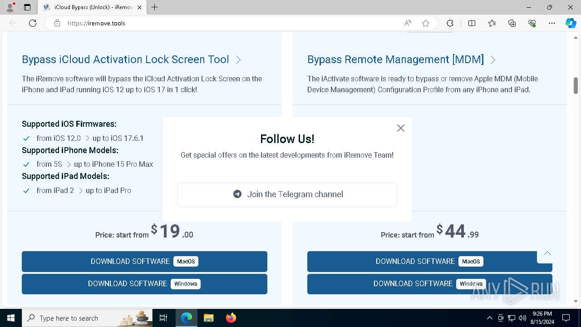Viewport: 581px width, 327px height.
Task: Open the notification center
Action: 566,318
